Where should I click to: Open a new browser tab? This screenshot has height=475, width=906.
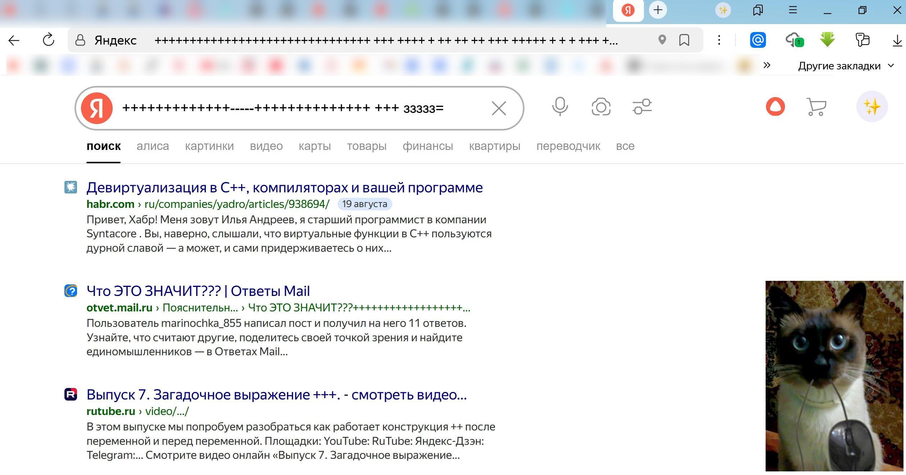pos(658,10)
